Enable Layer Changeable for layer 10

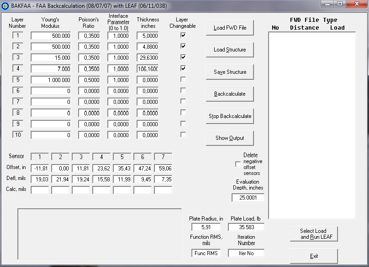183,134
